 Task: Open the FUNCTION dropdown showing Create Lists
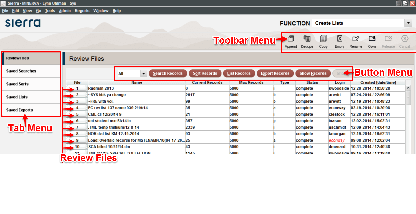[x=362, y=23]
